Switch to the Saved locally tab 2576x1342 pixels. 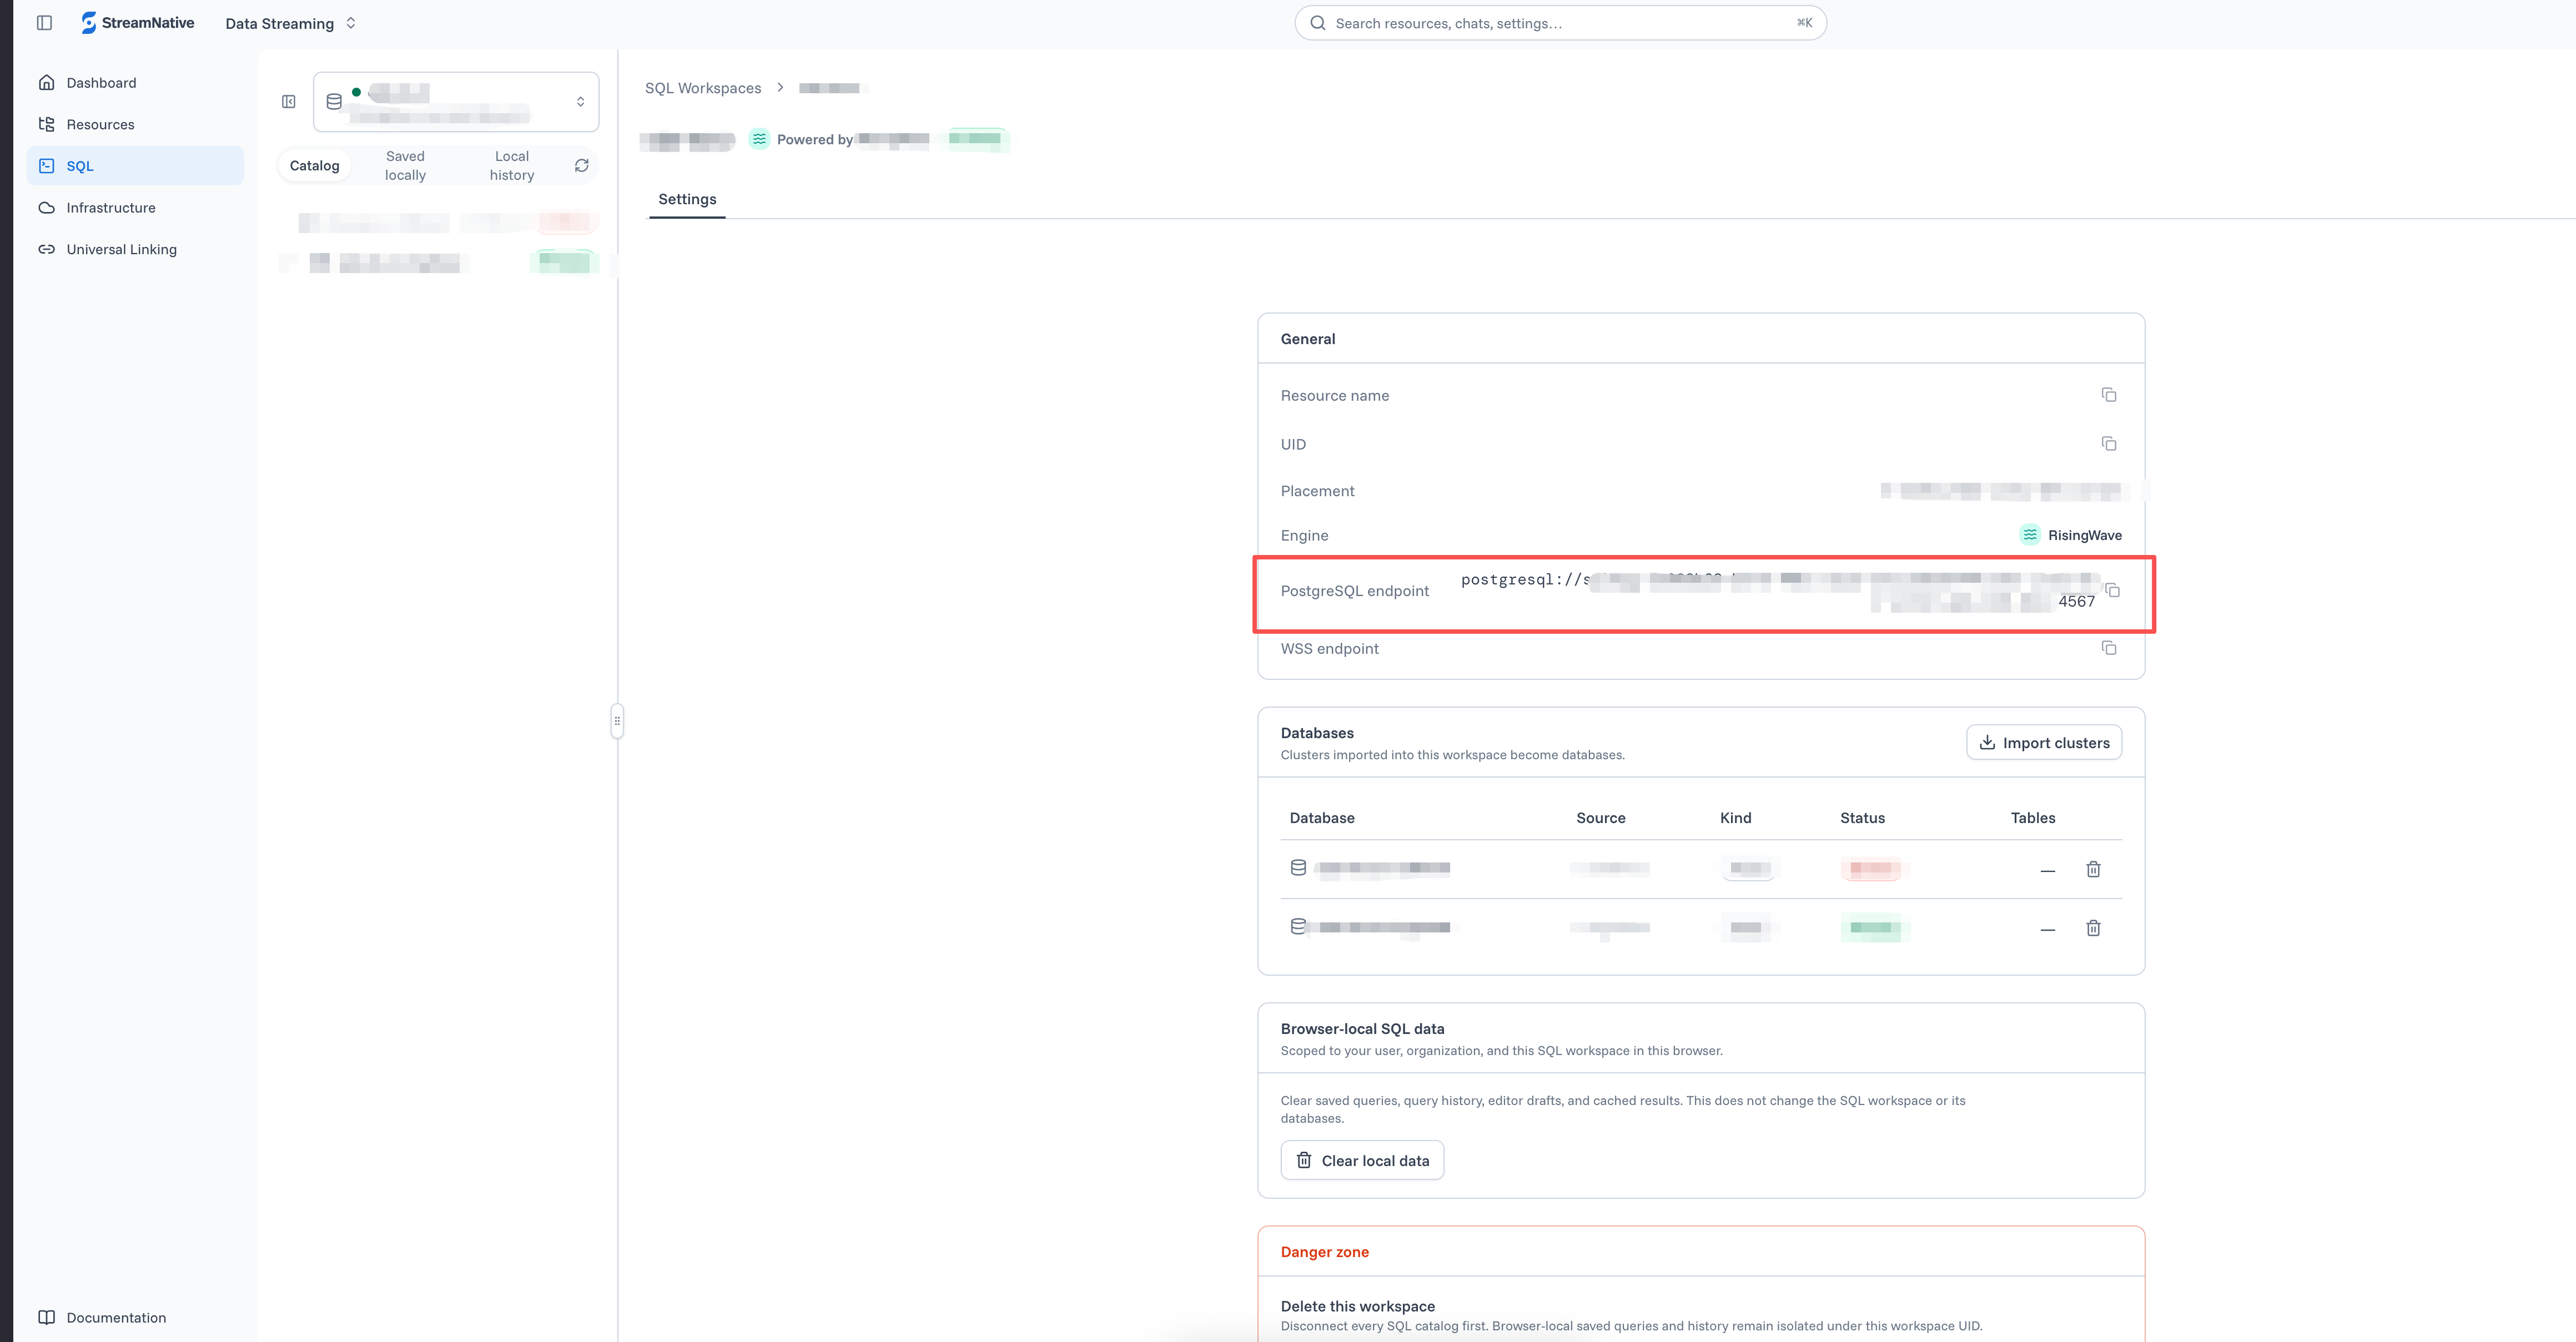(x=405, y=166)
